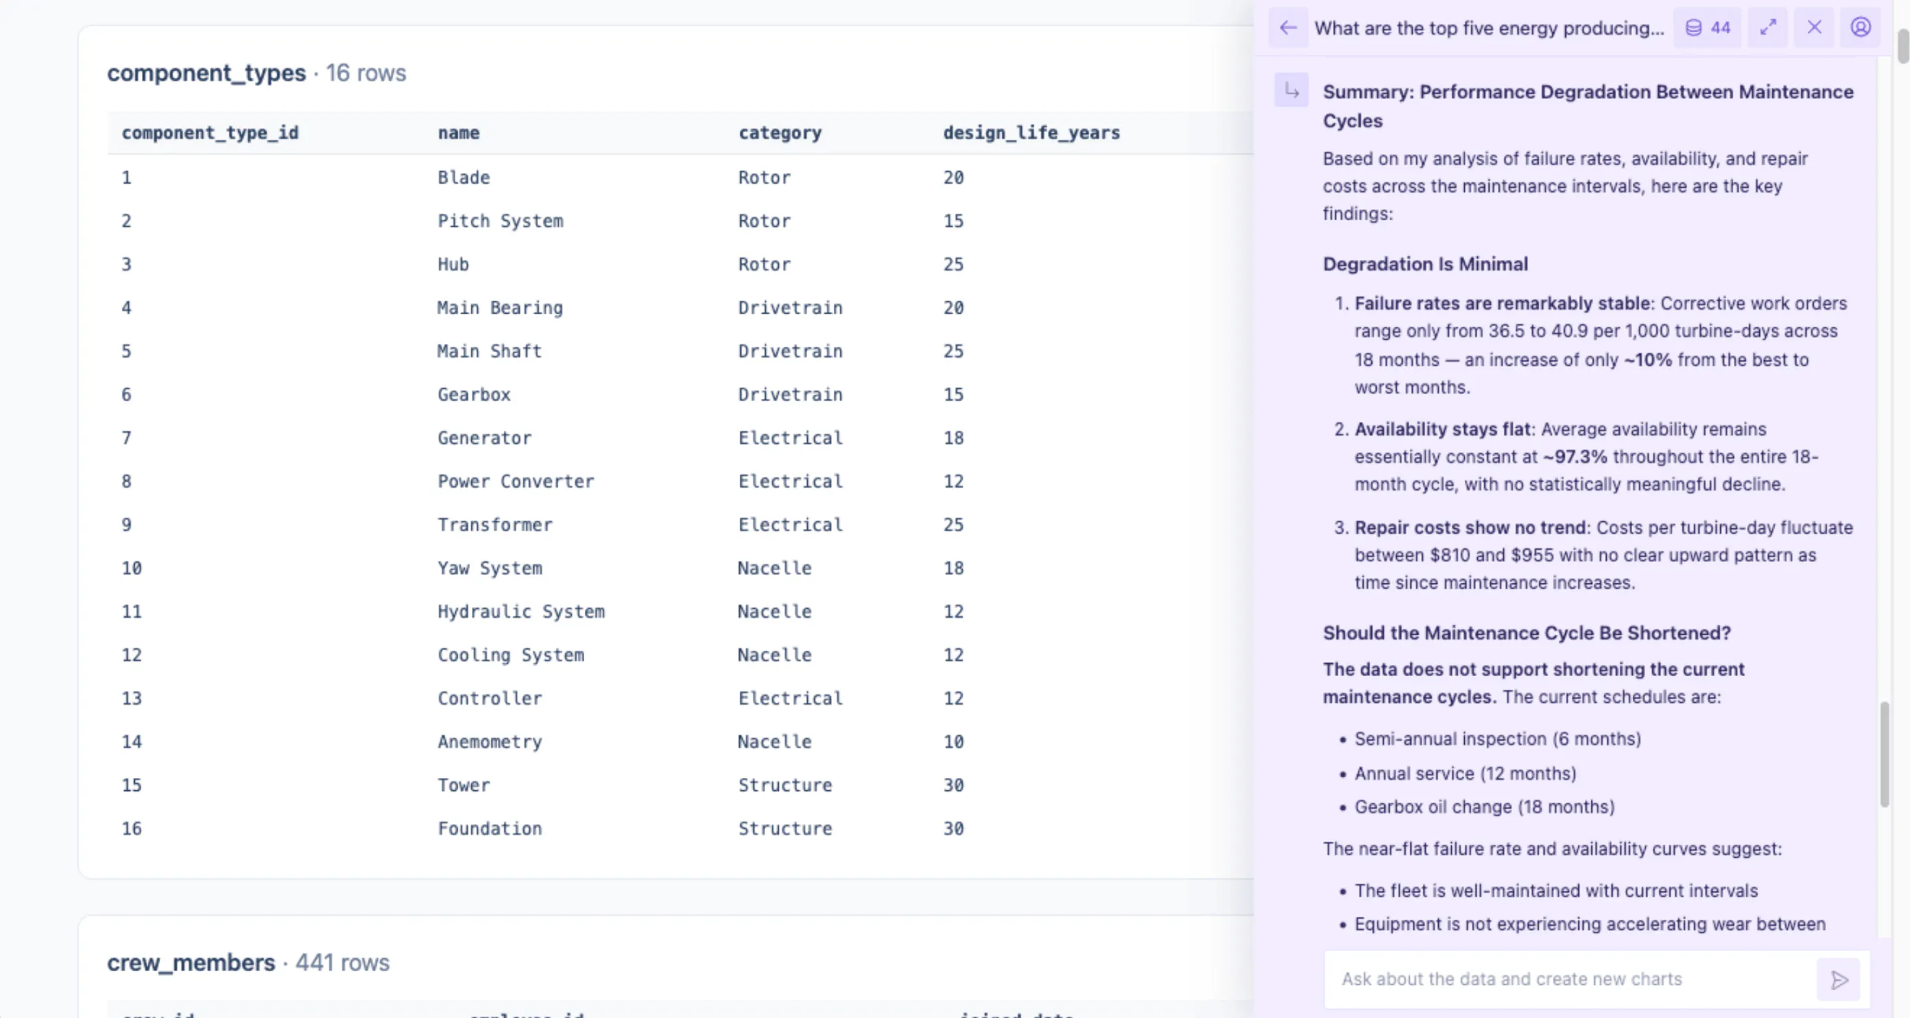
Task: Click the 'Hub' name cell
Action: coord(453,265)
